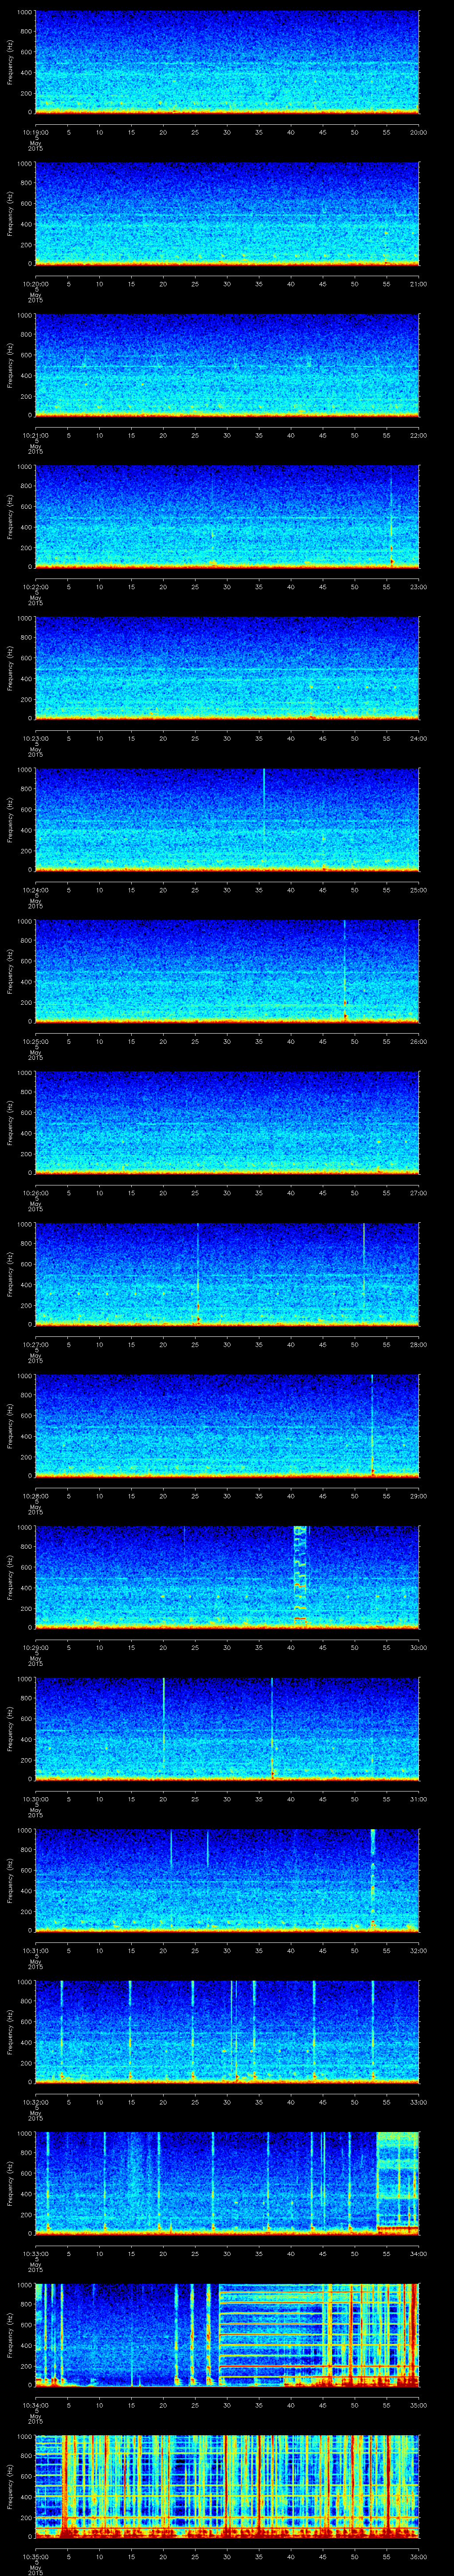This screenshot has width=454, height=2576.
Task: Click the '10:31:00' start time label
Action: pyautogui.click(x=35, y=1950)
